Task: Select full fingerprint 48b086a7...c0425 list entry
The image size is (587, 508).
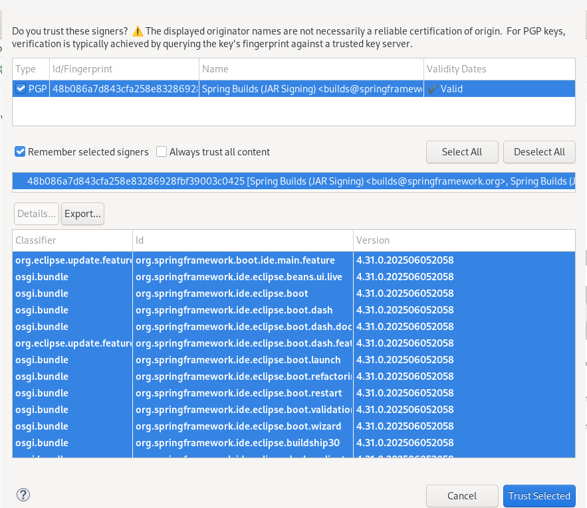Action: point(294,181)
